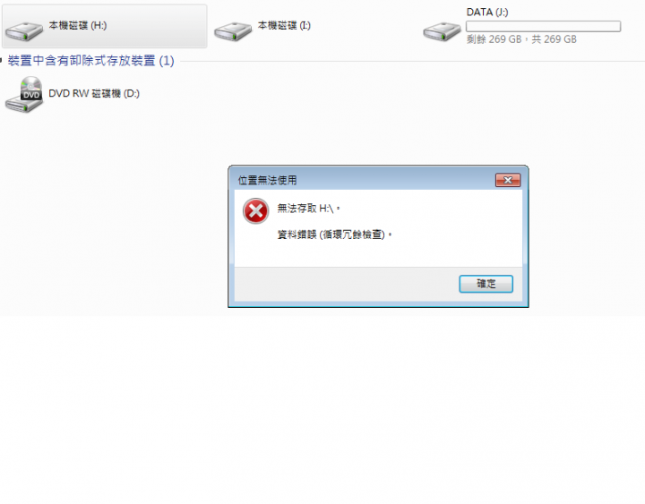Image resolution: width=645 pixels, height=504 pixels.
Task: Click the empty area below the DVD drive
Action: [103, 206]
